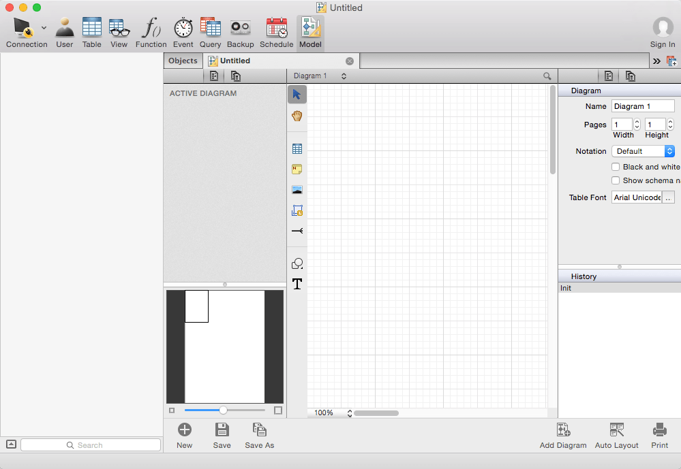Image resolution: width=681 pixels, height=469 pixels.
Task: Select the note tool in diagram palette
Action: tap(297, 169)
